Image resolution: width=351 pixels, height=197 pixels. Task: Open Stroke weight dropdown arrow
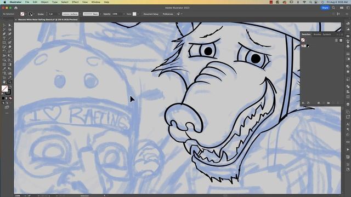[59, 14]
